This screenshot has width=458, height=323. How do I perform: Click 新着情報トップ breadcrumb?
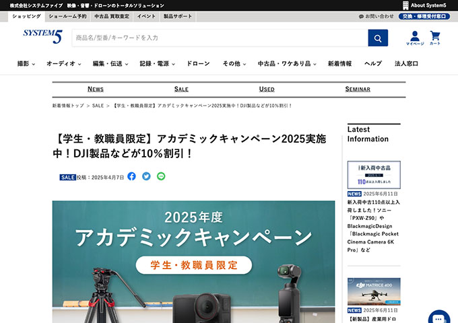(68, 106)
